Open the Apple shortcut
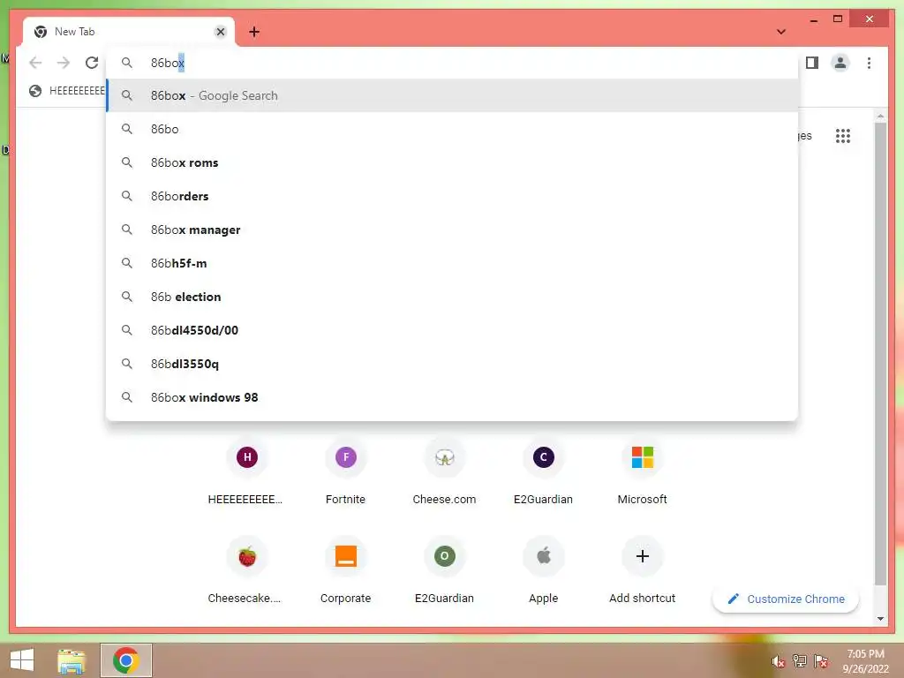This screenshot has height=678, width=904. click(x=543, y=571)
